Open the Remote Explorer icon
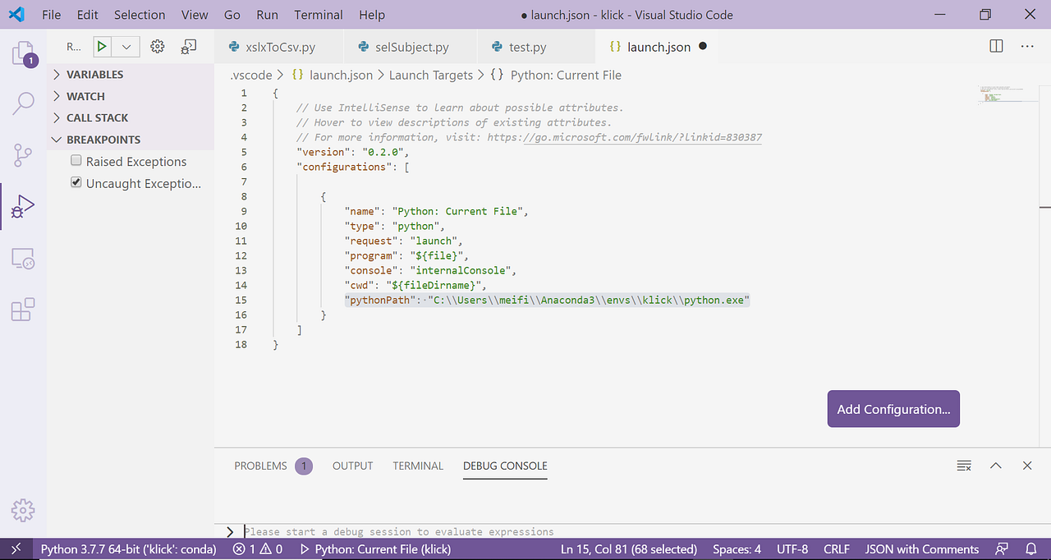Viewport: 1051px width, 560px height. 23,259
